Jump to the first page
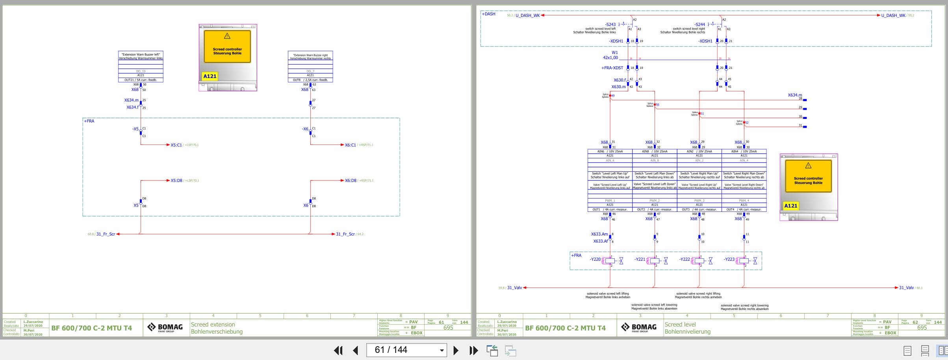This screenshot has width=948, height=360. pyautogui.click(x=338, y=350)
